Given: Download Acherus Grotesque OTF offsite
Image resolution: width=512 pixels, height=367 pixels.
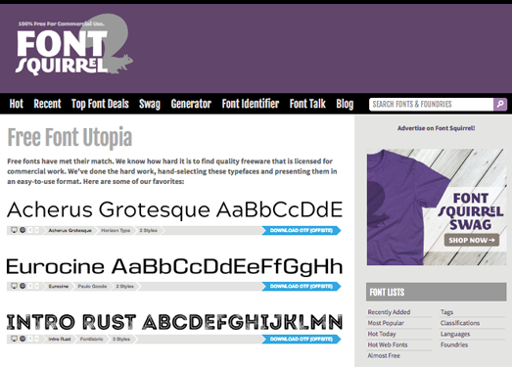Looking at the screenshot, I should [x=302, y=231].
